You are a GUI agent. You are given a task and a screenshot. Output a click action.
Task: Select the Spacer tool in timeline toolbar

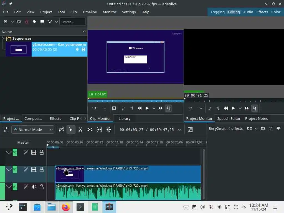click(x=90, y=130)
